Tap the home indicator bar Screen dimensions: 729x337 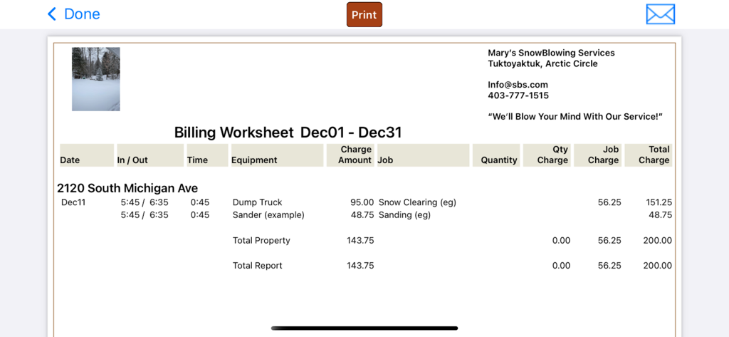coord(364,328)
